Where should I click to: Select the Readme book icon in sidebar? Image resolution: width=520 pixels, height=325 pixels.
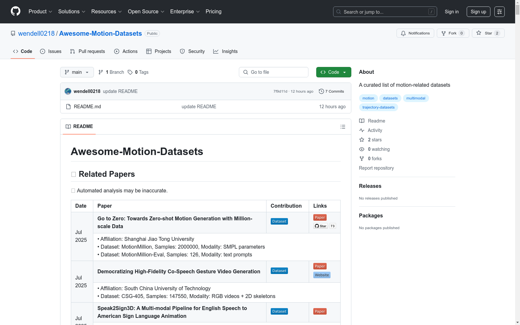(x=362, y=121)
